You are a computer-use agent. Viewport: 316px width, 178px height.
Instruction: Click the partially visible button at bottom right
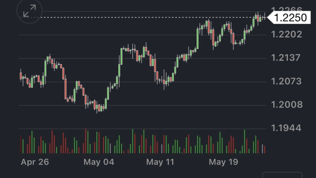pos(282,175)
